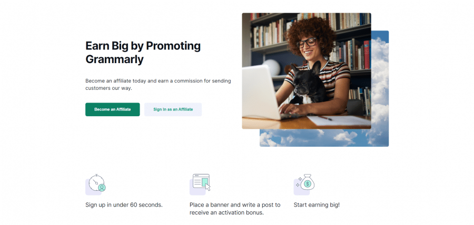This screenshot has width=474, height=225.
Task: Click the dollar coin on the money bag
Action: click(x=308, y=183)
